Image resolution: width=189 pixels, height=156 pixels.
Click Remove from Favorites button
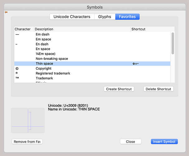(27, 142)
